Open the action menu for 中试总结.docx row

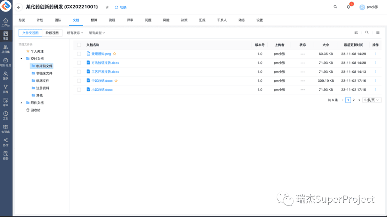(376, 81)
